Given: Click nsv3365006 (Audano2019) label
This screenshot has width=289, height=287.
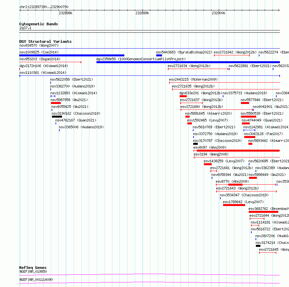Looking at the screenshot, I should [81, 127].
